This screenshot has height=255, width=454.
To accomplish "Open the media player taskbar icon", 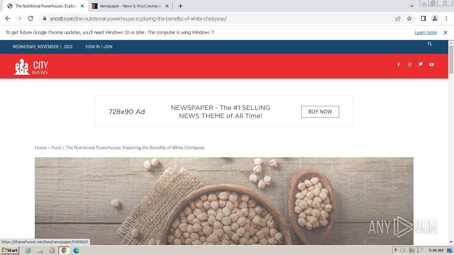I will click(x=52, y=250).
